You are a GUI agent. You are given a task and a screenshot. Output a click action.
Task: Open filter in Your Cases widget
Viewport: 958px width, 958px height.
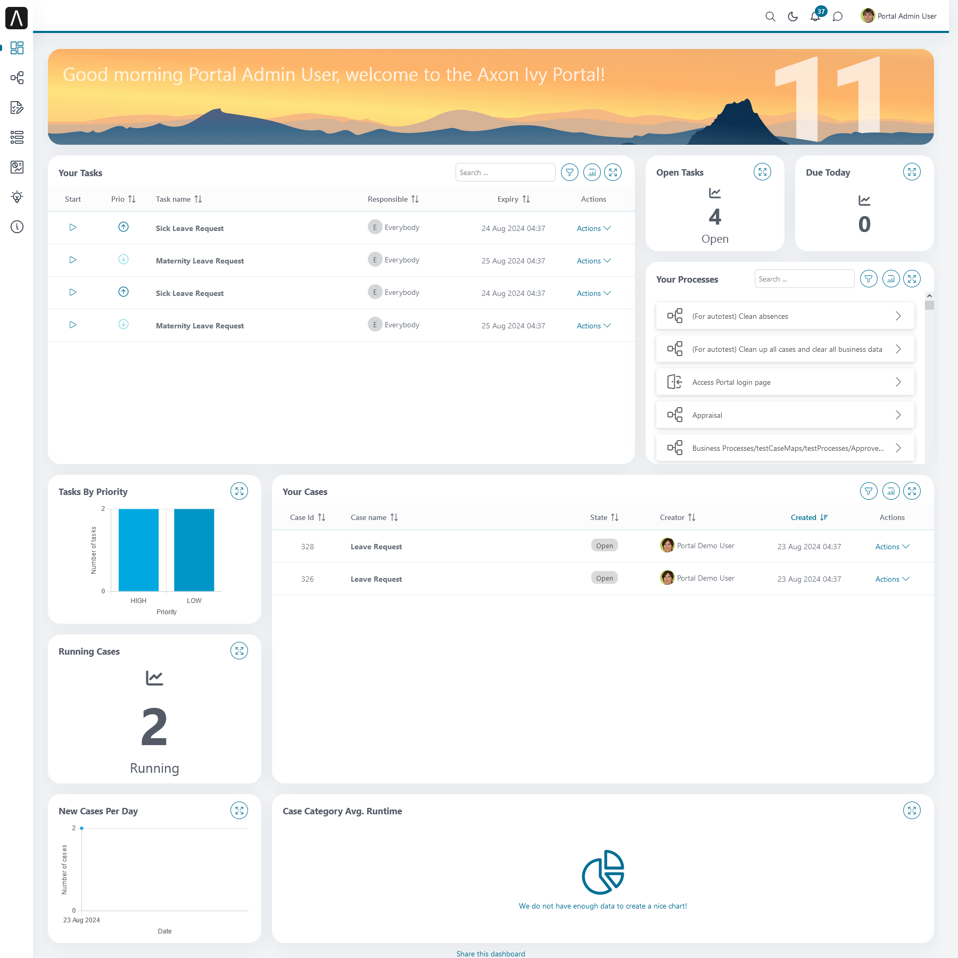click(869, 491)
